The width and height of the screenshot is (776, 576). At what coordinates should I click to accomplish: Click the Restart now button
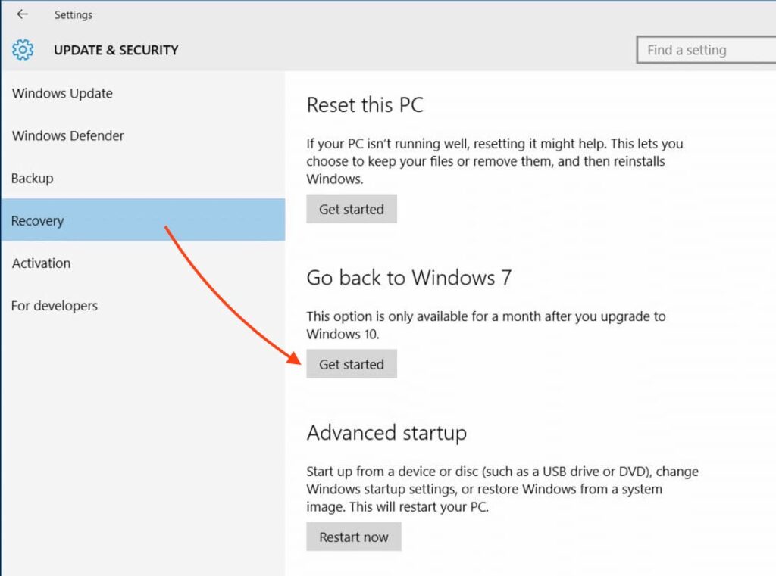point(353,537)
